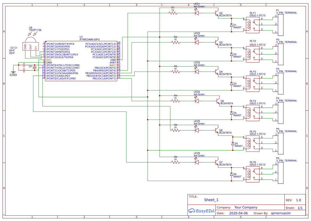Click the P1 terminal connector body
Screen dimensions: 311x221
(281, 25)
